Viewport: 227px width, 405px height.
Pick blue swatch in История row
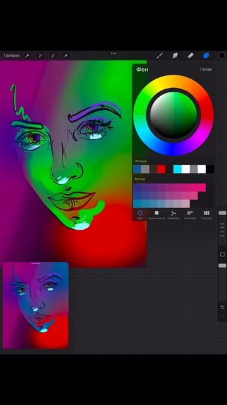pos(137,169)
